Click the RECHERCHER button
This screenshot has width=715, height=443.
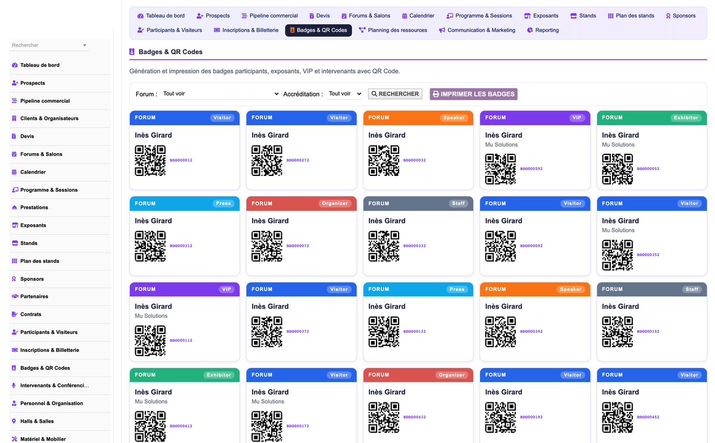(x=395, y=94)
